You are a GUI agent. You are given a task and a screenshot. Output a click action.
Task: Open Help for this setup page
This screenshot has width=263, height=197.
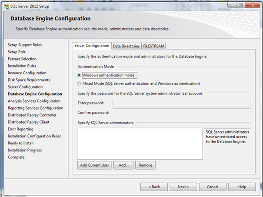click(x=242, y=187)
